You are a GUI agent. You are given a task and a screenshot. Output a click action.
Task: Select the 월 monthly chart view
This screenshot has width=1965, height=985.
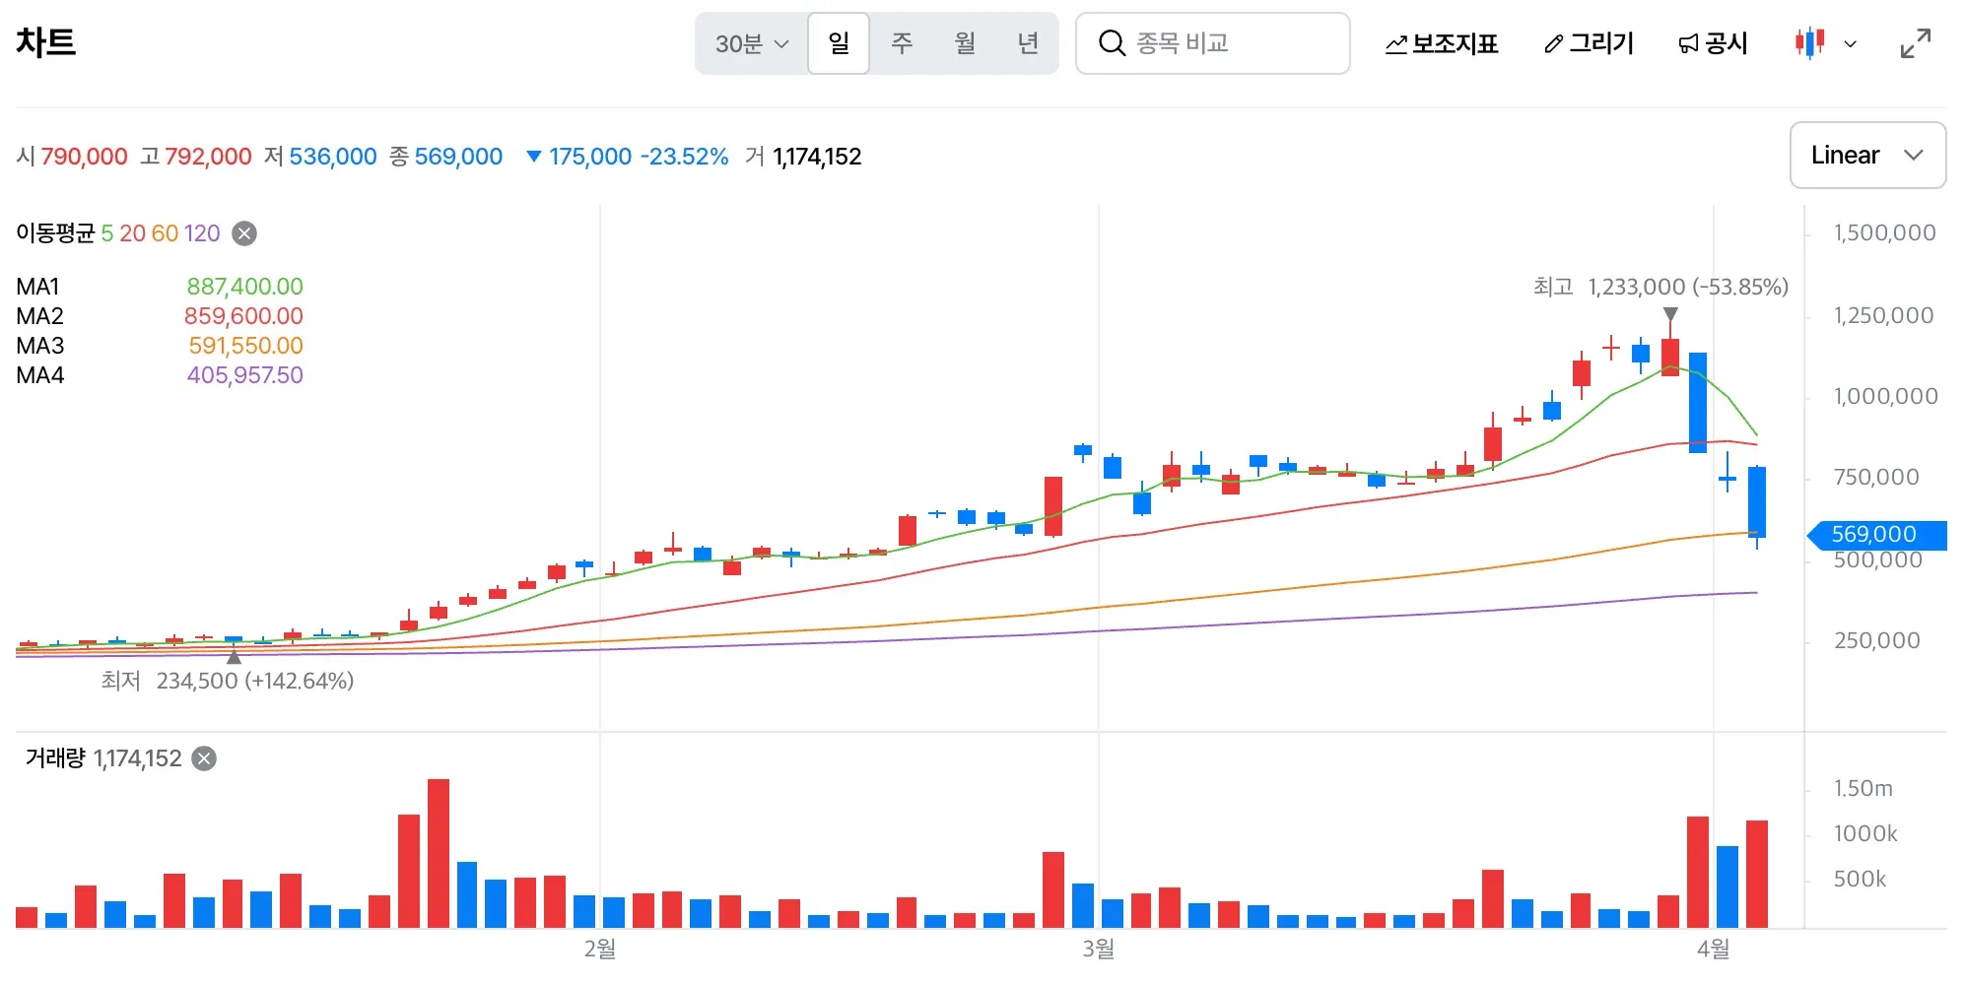pos(966,43)
